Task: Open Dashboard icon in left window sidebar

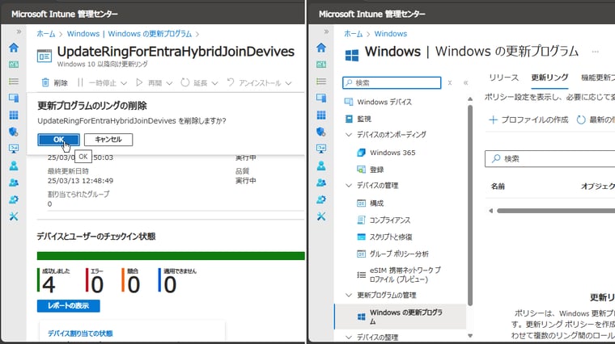Action: click(x=14, y=65)
